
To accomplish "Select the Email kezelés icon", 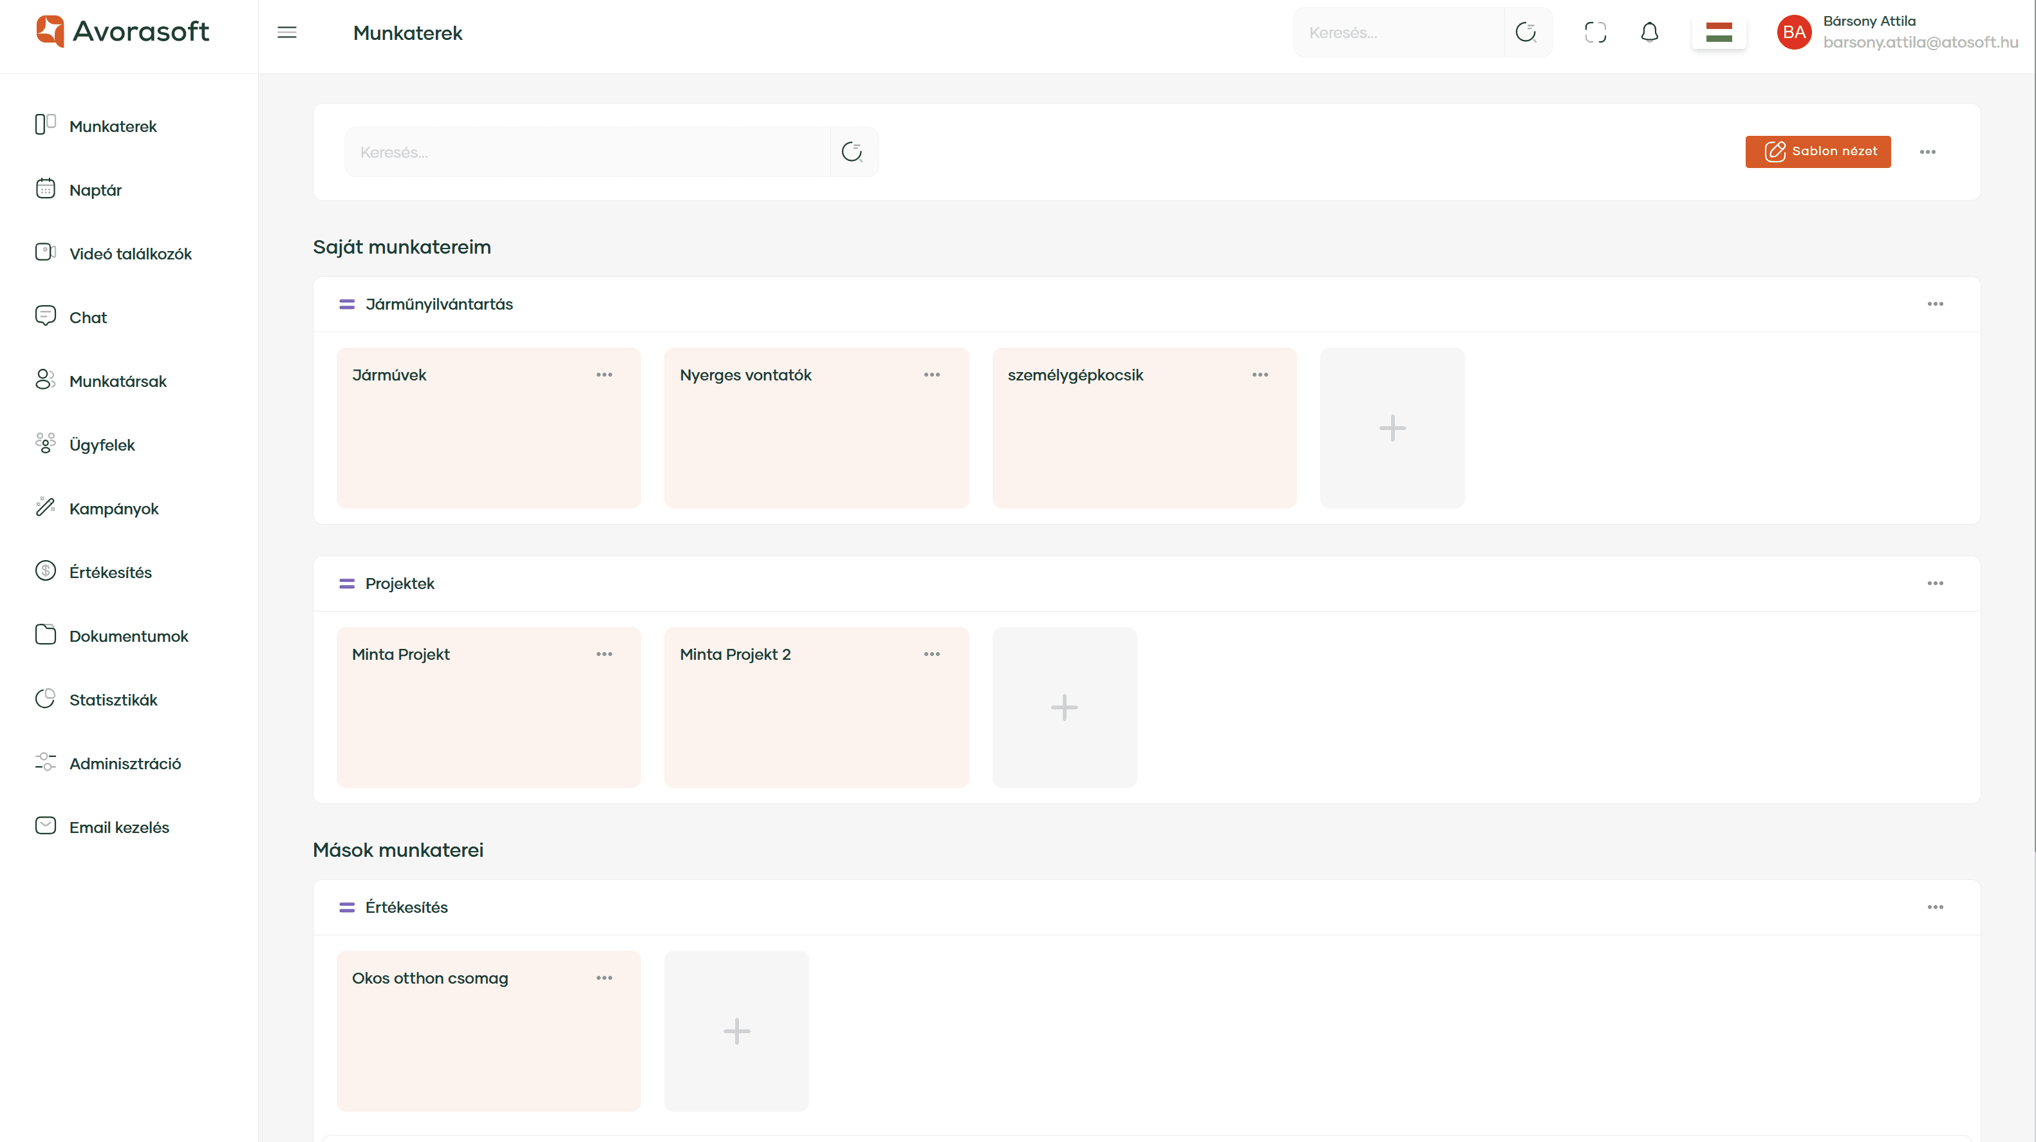I will point(45,826).
